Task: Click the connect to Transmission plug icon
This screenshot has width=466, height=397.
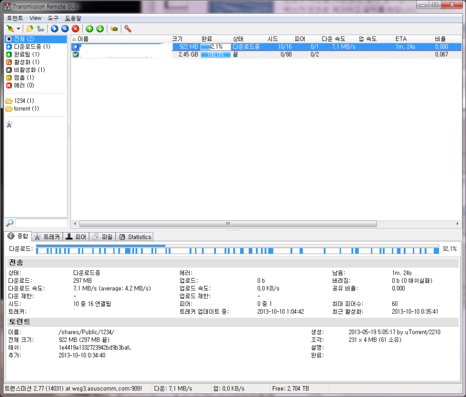Action: point(10,29)
